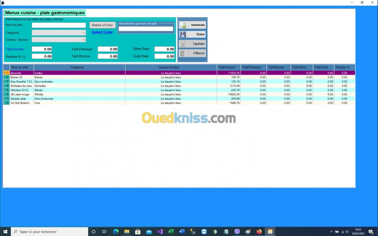Click the Tarif Normal column header
The image size is (378, 236).
[x=229, y=67]
